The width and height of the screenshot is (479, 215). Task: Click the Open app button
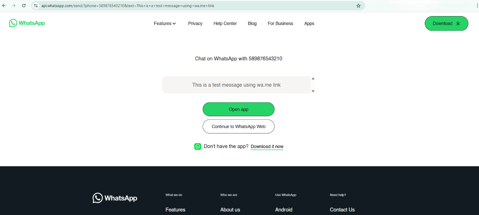pos(238,109)
